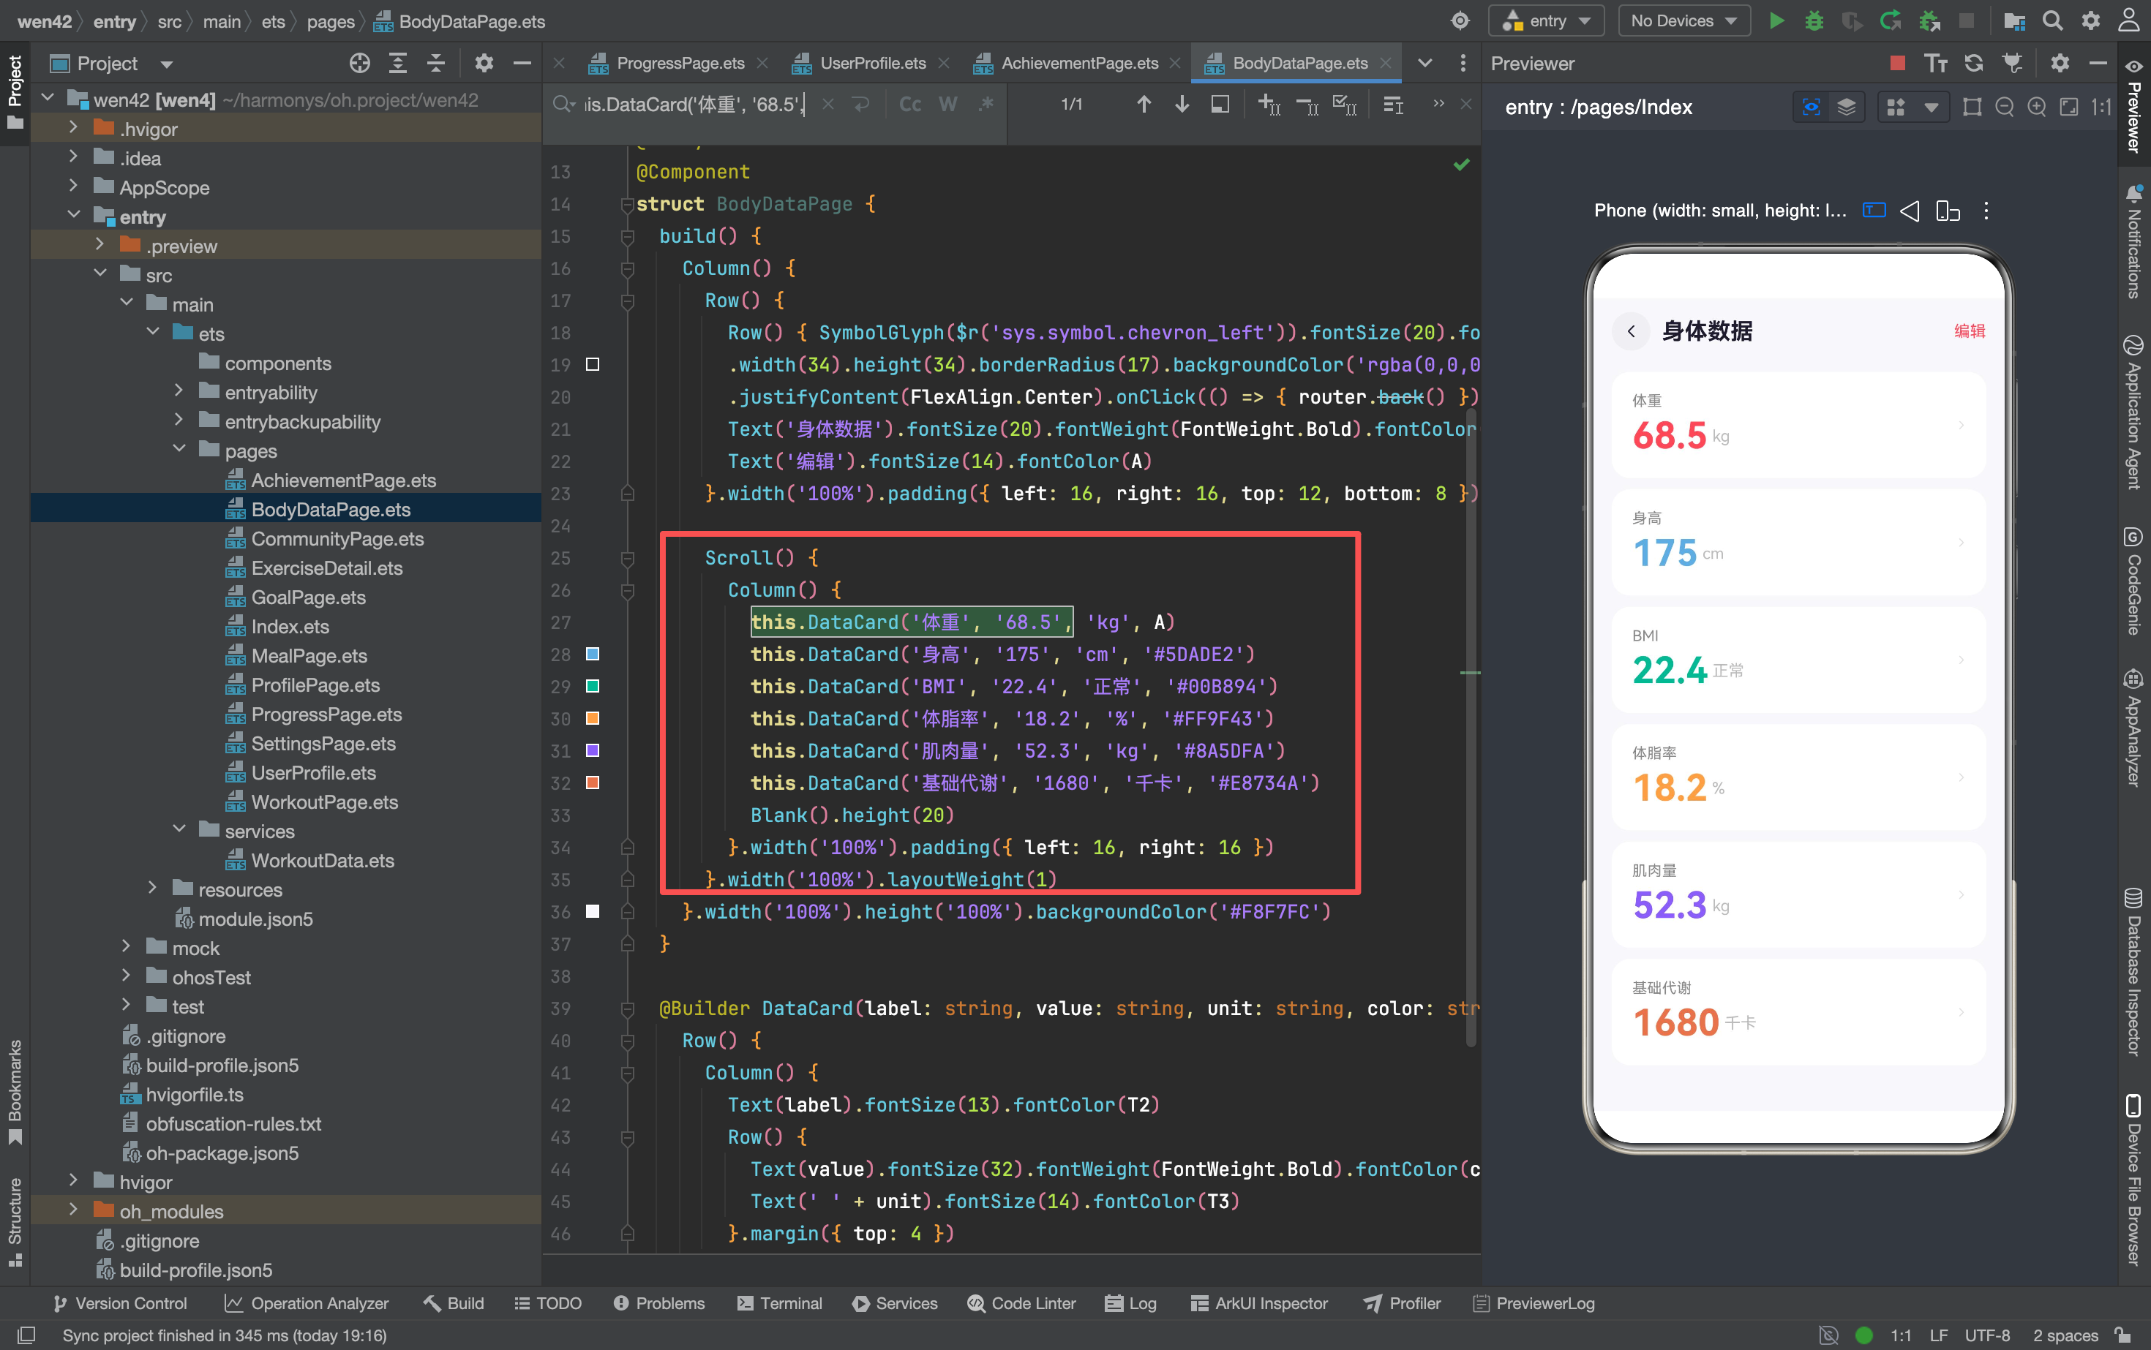Image resolution: width=2151 pixels, height=1350 pixels.
Task: Switch to UserProfile.ets tab
Action: tap(873, 62)
